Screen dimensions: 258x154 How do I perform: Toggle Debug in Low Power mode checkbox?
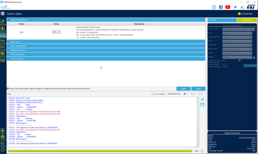coord(240,61)
